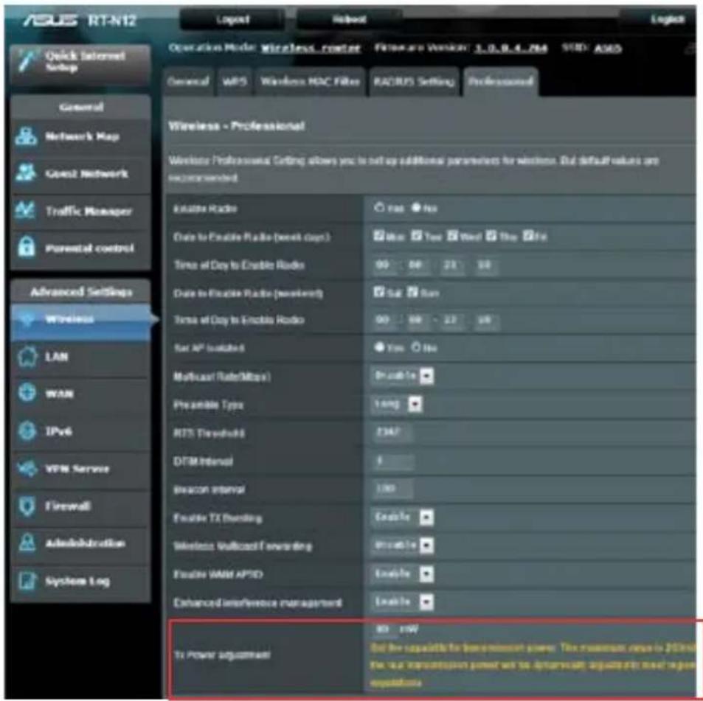
Task: Open the Enable WMM APSD dropdown
Action: (403, 573)
